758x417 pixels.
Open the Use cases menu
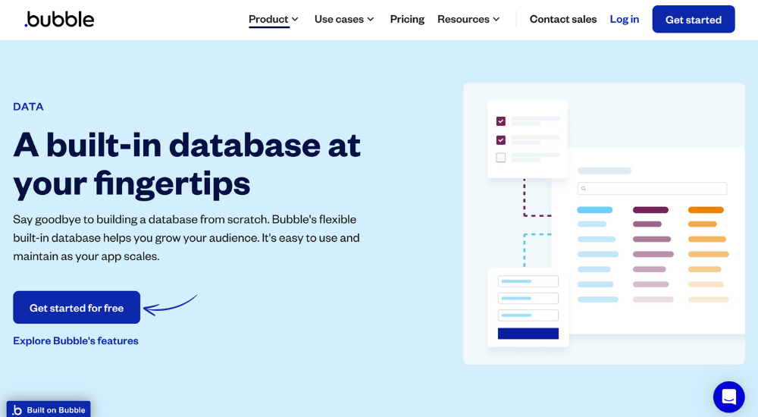[x=339, y=20]
